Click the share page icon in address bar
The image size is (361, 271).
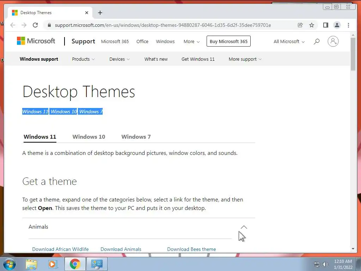300,25
